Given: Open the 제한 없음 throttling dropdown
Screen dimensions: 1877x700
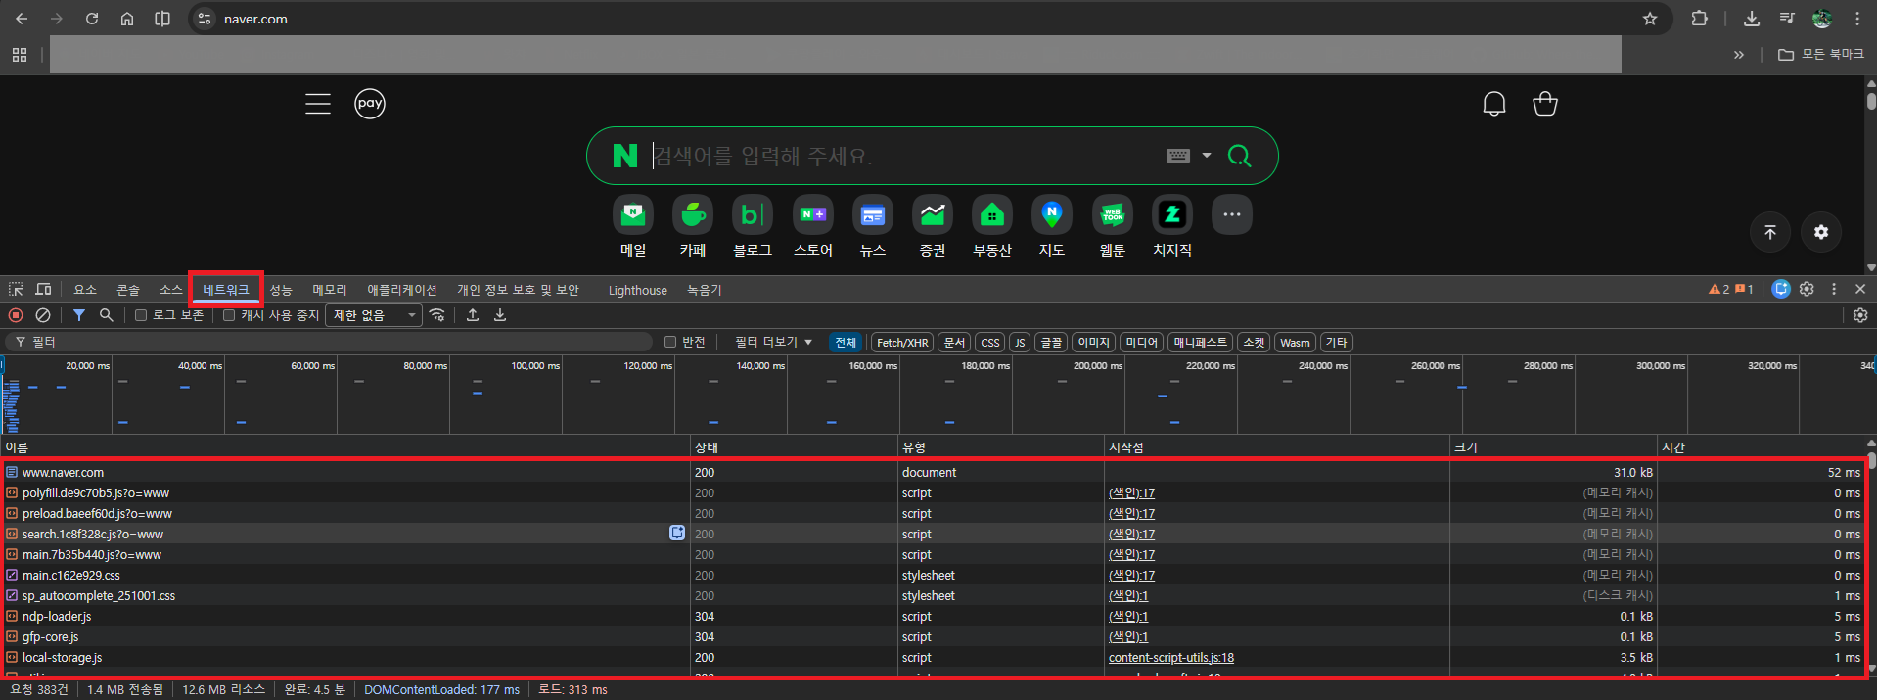Looking at the screenshot, I should tap(376, 315).
